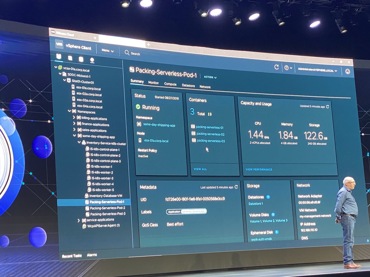The image size is (370, 277).
Task: Refresh the Capacity and Usage card
Action: (x=327, y=106)
